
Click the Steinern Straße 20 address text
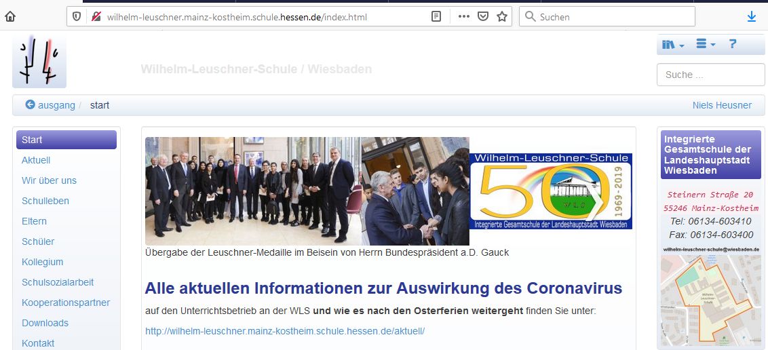(710, 195)
